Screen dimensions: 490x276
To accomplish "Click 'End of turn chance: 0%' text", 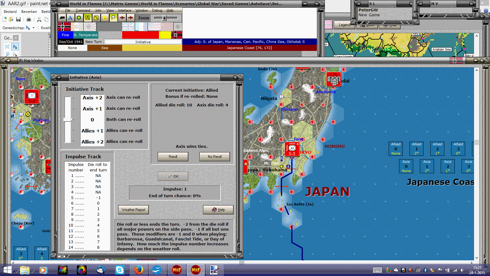I will [175, 196].
